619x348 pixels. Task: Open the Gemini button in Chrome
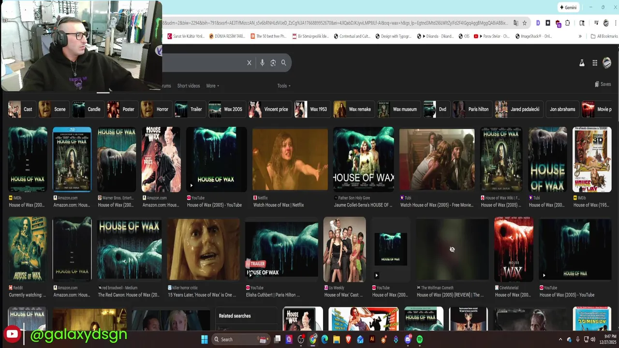[568, 7]
